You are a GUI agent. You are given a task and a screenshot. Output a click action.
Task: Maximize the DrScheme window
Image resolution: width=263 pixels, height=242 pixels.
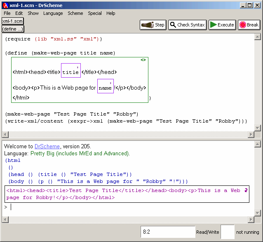(x=249, y=5)
